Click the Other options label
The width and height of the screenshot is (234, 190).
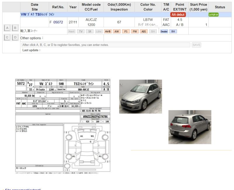coord(32,38)
